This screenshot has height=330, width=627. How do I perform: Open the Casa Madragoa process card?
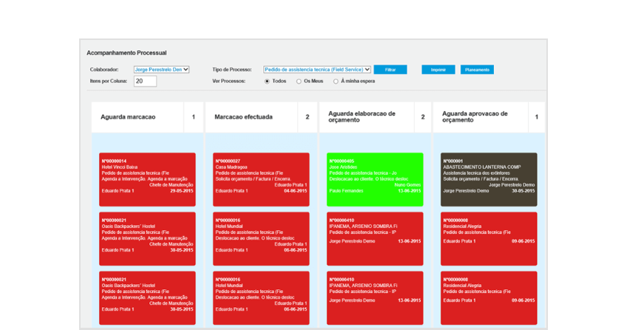[261, 179]
